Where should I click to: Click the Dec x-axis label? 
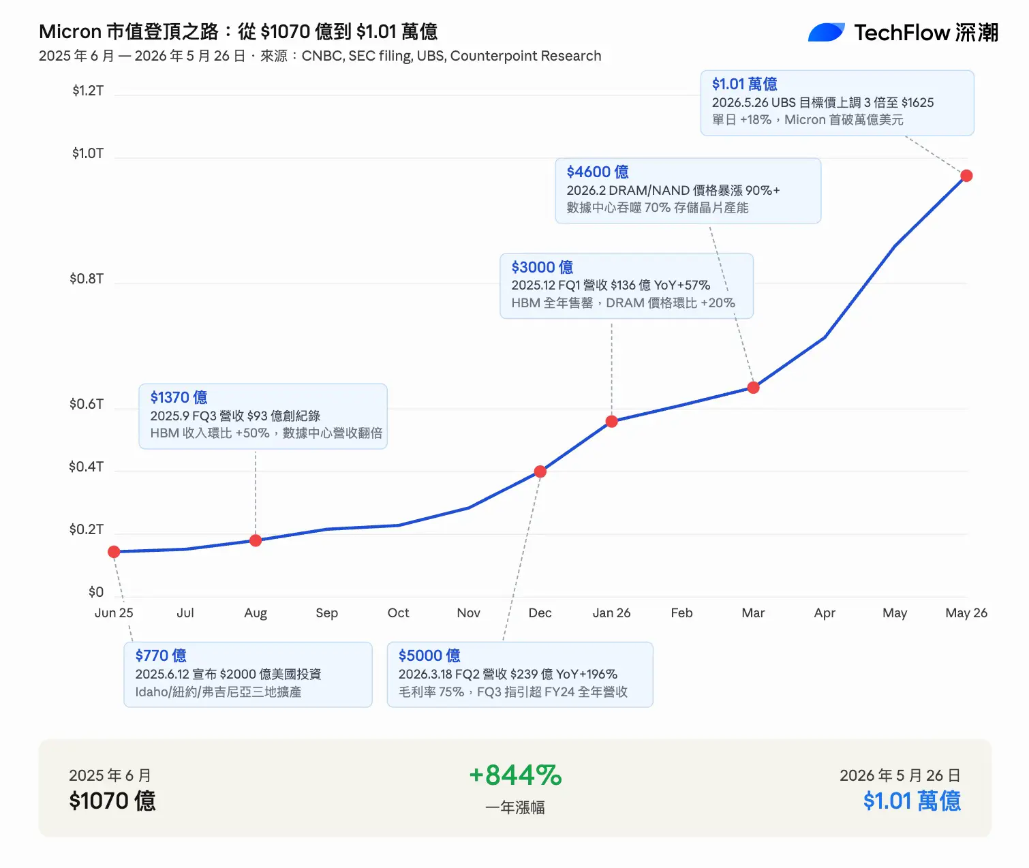[x=540, y=613]
